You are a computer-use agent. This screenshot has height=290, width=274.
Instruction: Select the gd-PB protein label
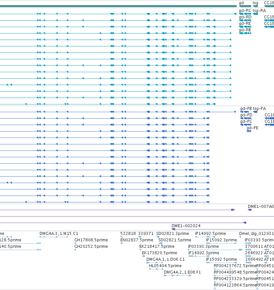[246, 109]
